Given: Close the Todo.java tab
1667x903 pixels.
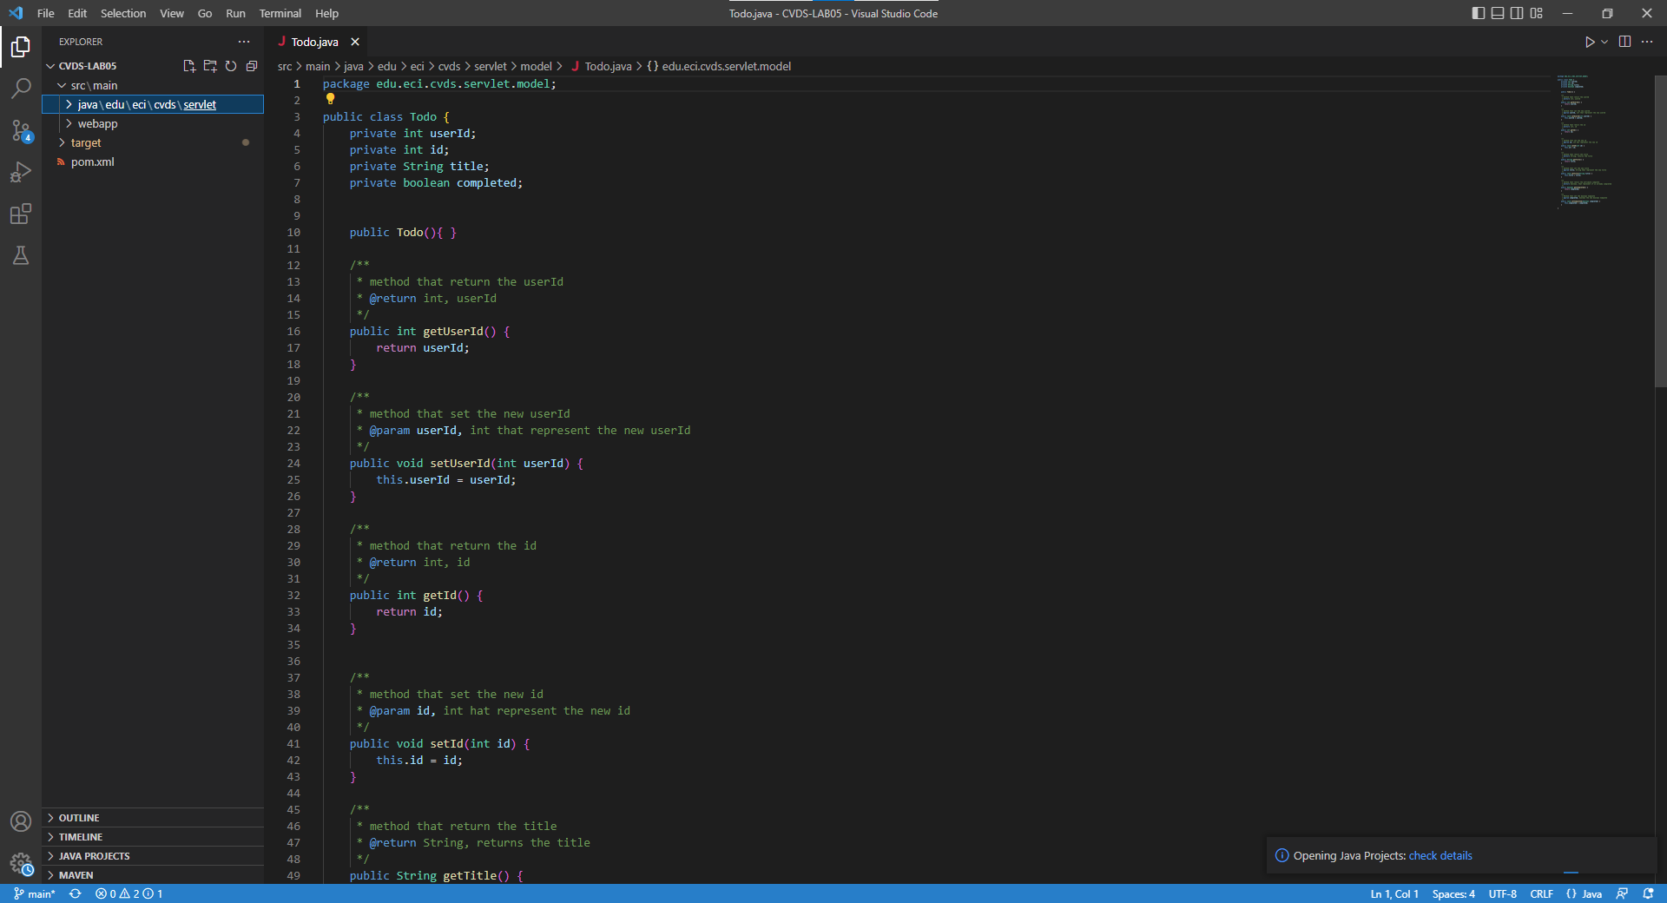Looking at the screenshot, I should (x=355, y=42).
